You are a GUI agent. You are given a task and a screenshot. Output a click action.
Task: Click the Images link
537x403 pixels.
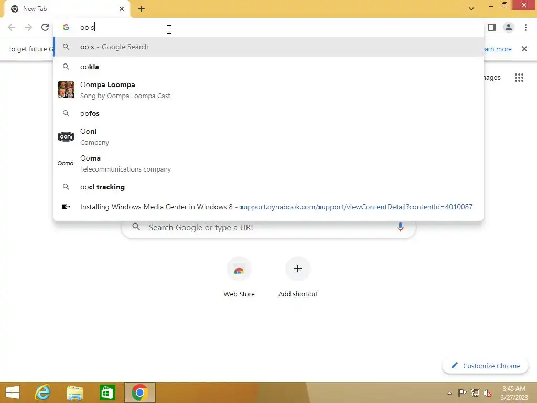click(492, 78)
